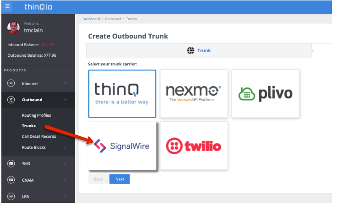Open Call Detail Records menu item

click(39, 136)
